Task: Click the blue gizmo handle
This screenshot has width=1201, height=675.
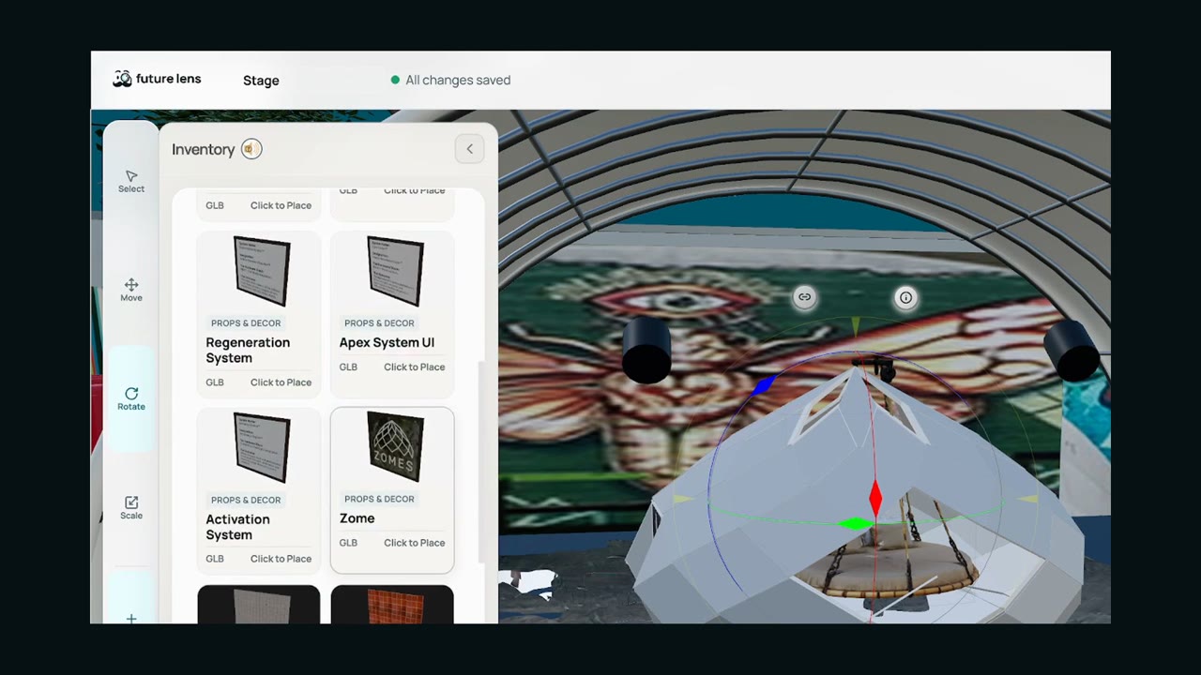Action: [x=764, y=384]
